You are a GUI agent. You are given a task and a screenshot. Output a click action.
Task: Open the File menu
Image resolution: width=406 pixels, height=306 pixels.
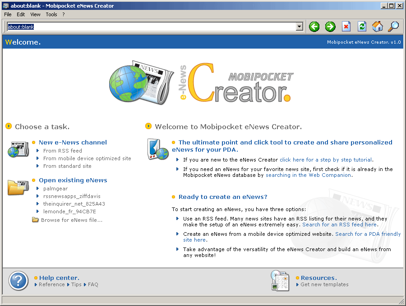[x=8, y=14]
